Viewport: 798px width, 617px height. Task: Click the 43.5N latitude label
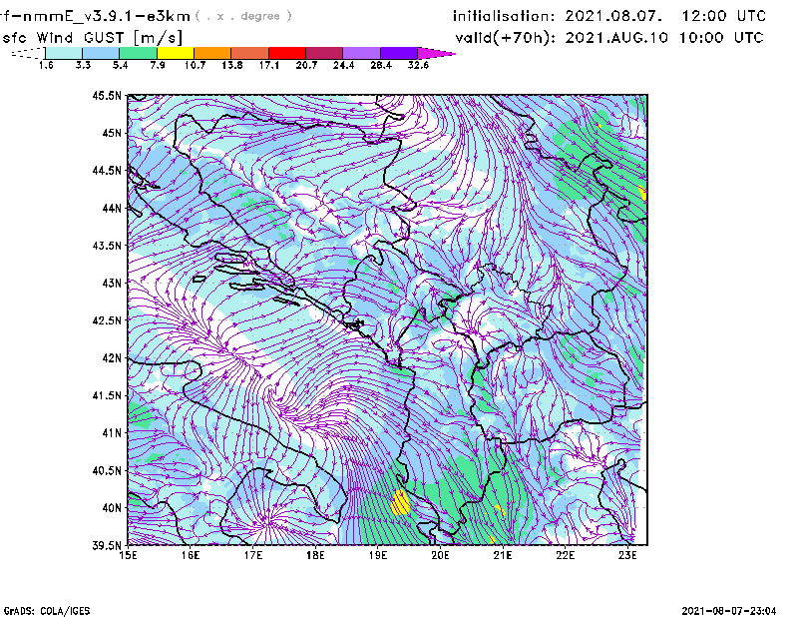[x=107, y=246]
